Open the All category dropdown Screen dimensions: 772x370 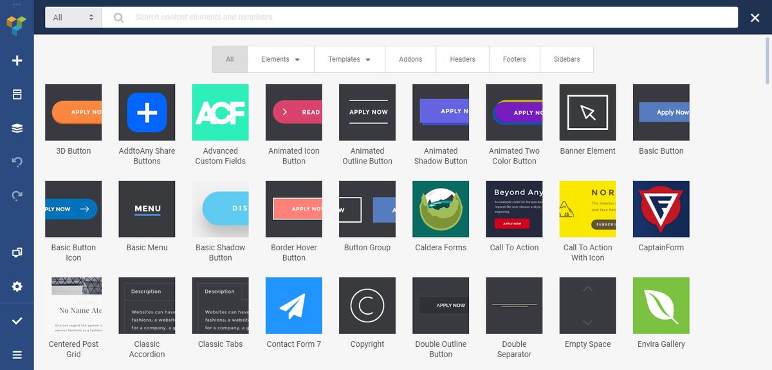click(x=73, y=17)
